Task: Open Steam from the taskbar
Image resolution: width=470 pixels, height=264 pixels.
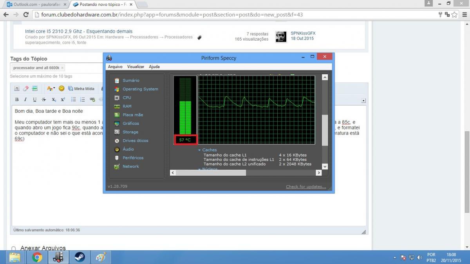Action: coord(80,257)
